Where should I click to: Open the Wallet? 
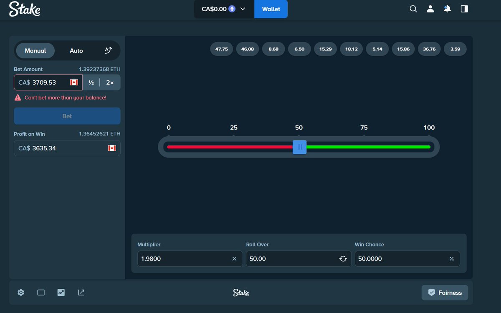point(271,9)
